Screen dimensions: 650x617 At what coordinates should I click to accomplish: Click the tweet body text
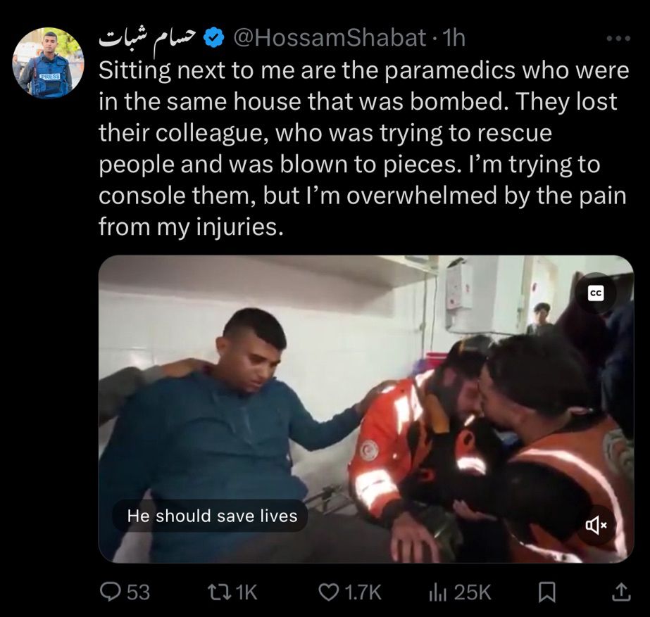pos(363,148)
